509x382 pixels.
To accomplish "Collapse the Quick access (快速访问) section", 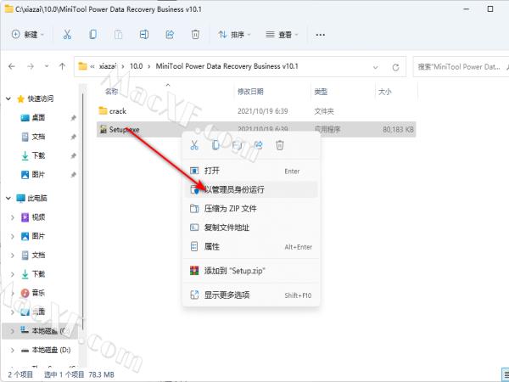I will pos(8,98).
